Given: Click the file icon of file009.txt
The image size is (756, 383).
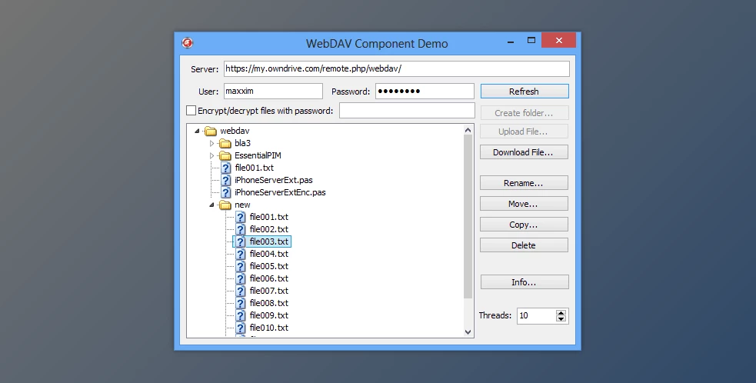Looking at the screenshot, I should tap(241, 315).
